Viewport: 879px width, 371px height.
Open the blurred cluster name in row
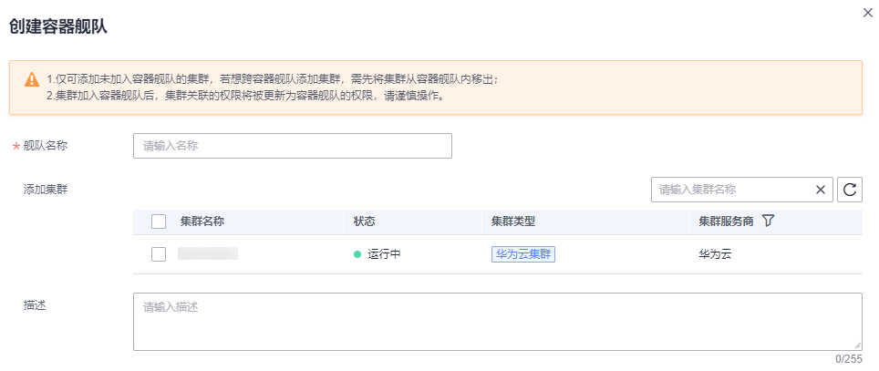click(208, 253)
